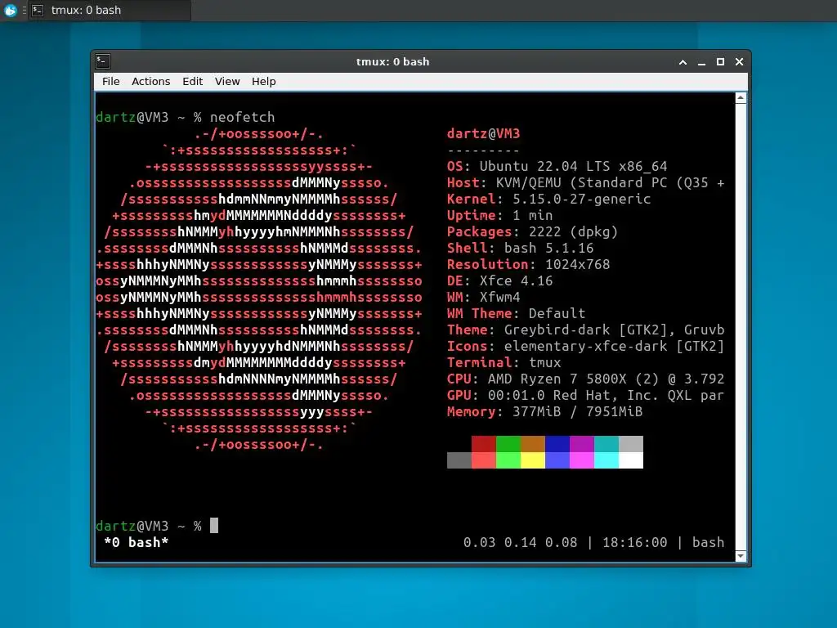Click the 'GPU: 00:01.0 Red Hat' line
837x628 pixels.
pyautogui.click(x=585, y=396)
